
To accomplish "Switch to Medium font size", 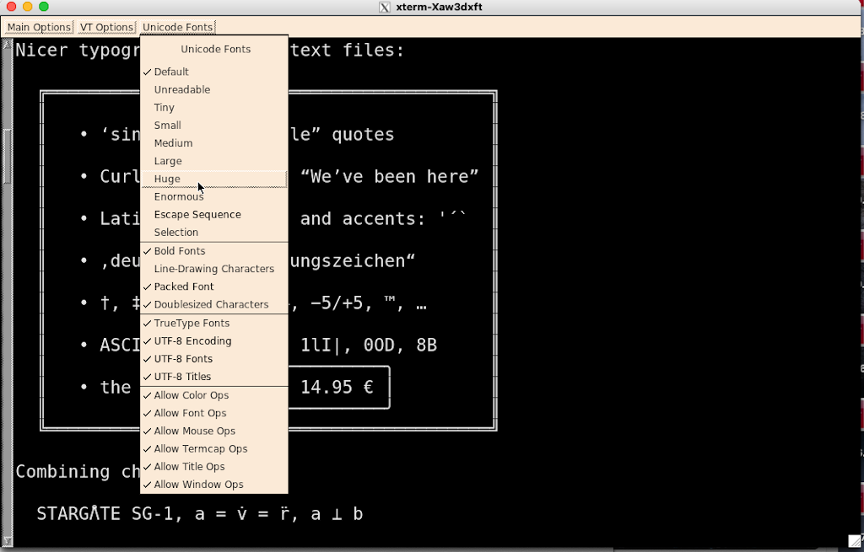I will 173,143.
